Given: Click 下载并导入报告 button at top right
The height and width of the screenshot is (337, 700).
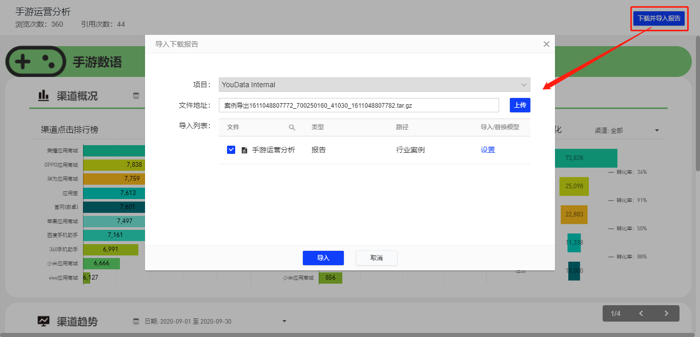Looking at the screenshot, I should [658, 18].
